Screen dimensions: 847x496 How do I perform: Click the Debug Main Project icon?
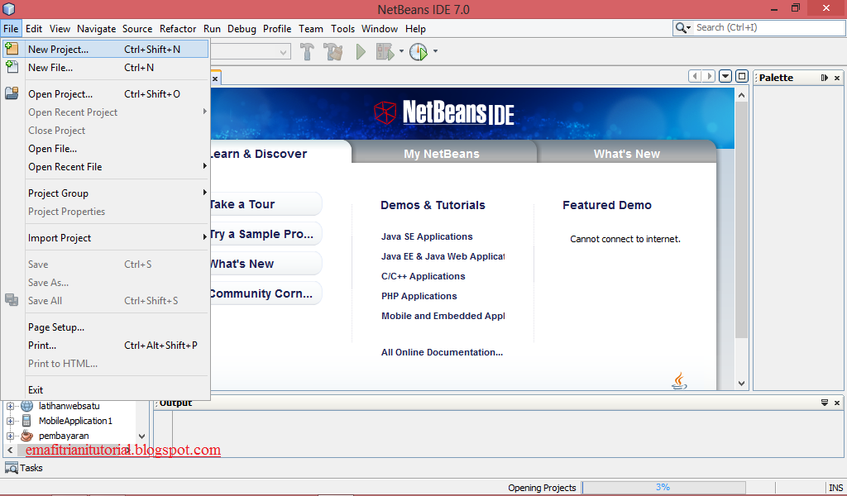pyautogui.click(x=385, y=51)
